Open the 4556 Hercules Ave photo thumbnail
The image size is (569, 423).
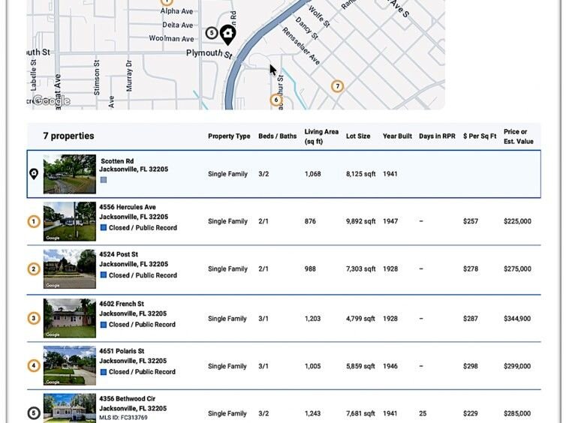70,221
